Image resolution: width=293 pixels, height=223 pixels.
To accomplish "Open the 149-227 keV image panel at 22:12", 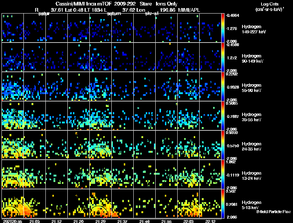I will tap(210, 28).
